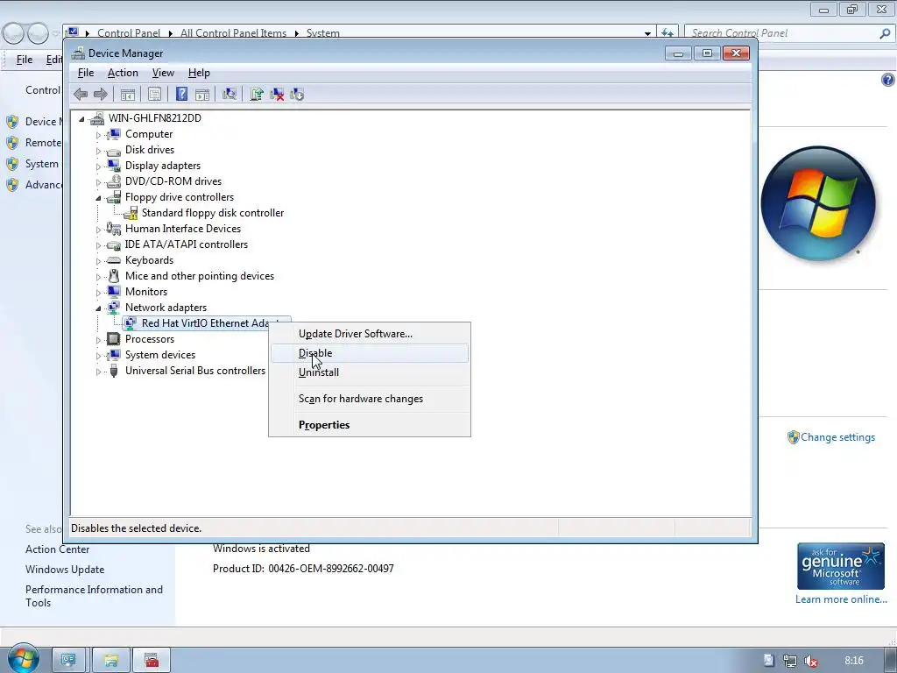Click the Keyboards category icon
Screen dimensions: 897x673
tap(113, 260)
